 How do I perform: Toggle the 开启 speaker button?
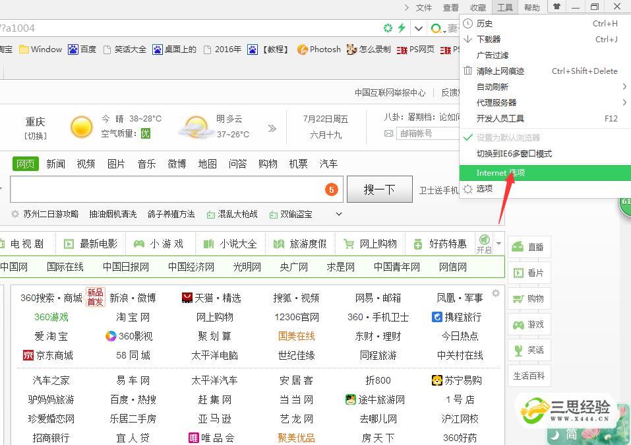(484, 244)
